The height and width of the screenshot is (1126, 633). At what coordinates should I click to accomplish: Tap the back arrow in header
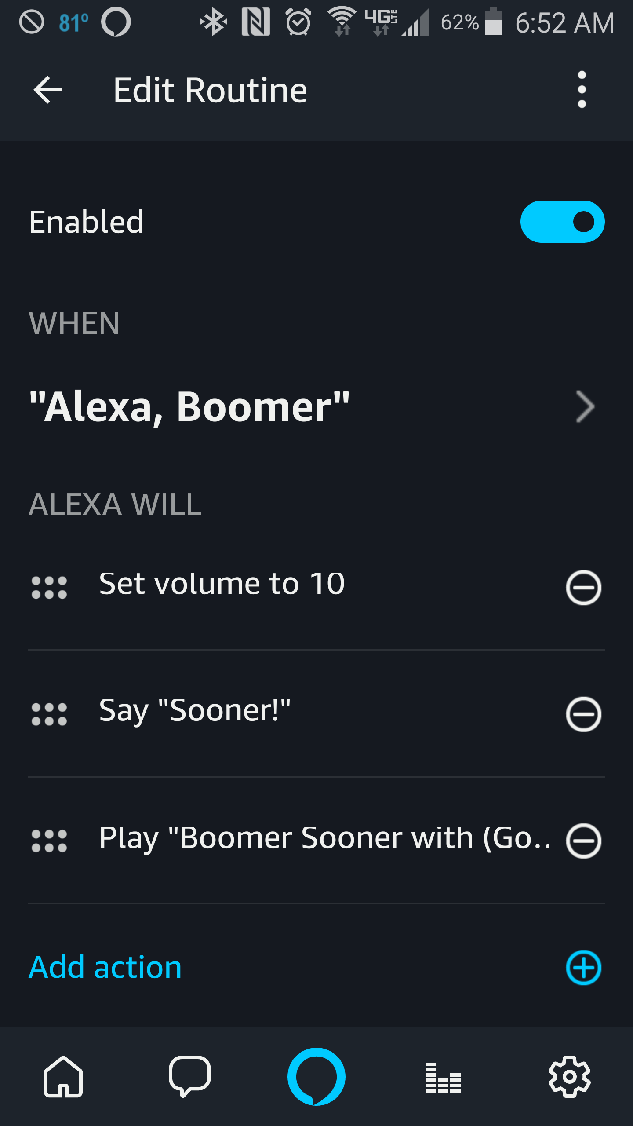point(47,90)
